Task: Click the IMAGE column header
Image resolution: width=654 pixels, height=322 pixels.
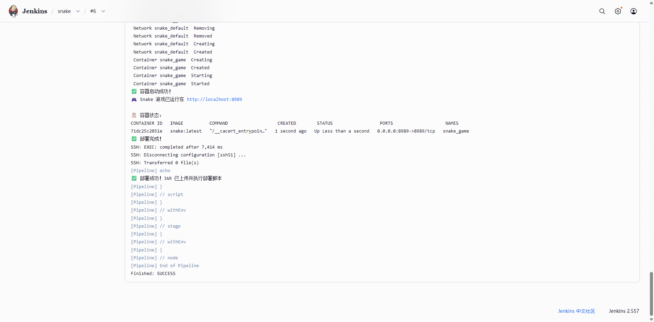Action: (x=177, y=123)
